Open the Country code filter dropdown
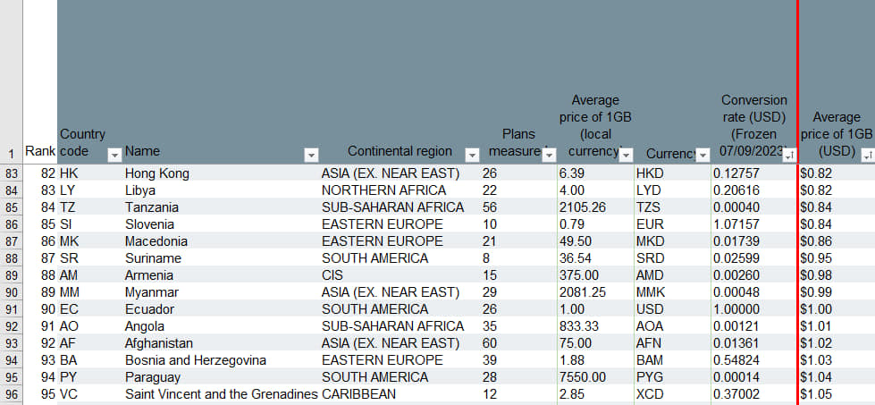This screenshot has height=405, width=875. point(114,155)
